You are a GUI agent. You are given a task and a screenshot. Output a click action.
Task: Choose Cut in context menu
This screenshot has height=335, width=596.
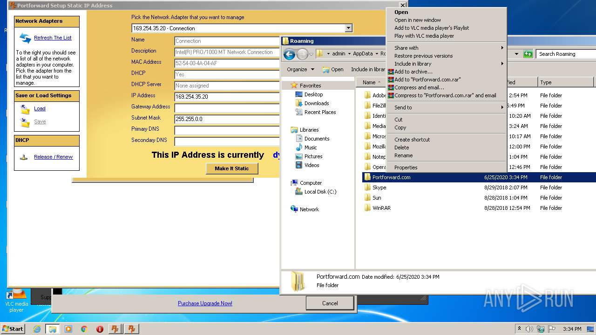(447, 120)
